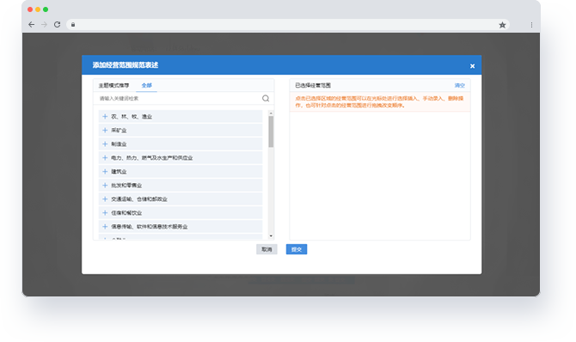Click the 取消 button
The height and width of the screenshot is (342, 576).
[267, 249]
